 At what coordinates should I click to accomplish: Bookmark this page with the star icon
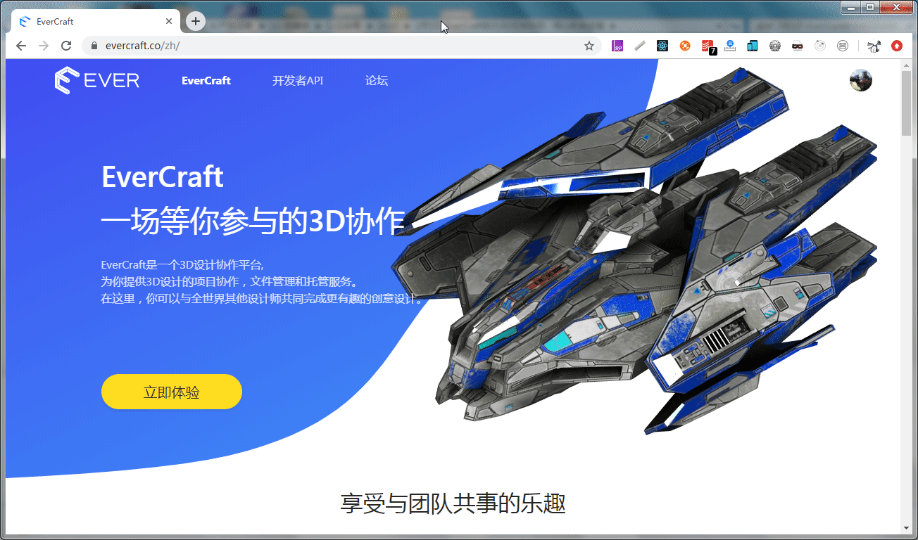(x=589, y=45)
